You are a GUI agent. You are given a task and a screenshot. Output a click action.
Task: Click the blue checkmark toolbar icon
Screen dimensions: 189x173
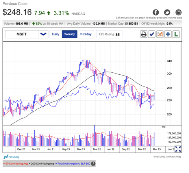tap(152, 34)
